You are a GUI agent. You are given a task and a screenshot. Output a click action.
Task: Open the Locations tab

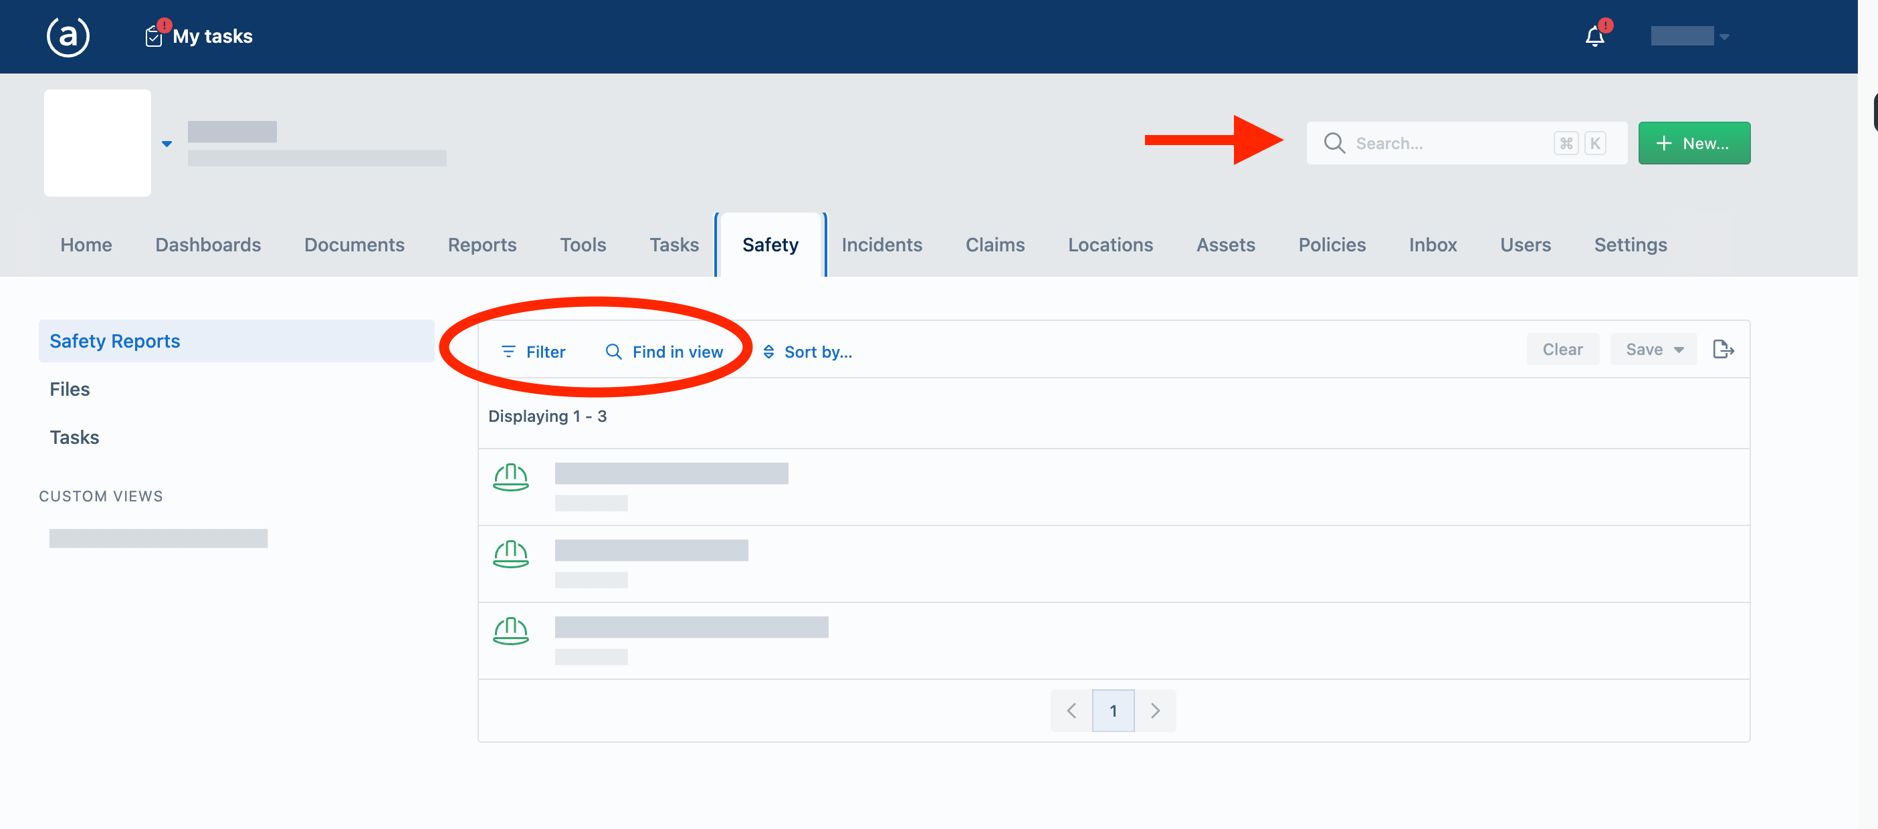pyautogui.click(x=1110, y=245)
